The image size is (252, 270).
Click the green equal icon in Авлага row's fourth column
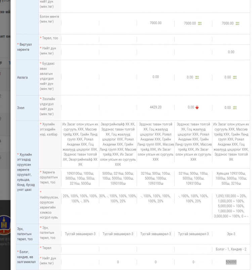pyautogui.click(x=197, y=77)
